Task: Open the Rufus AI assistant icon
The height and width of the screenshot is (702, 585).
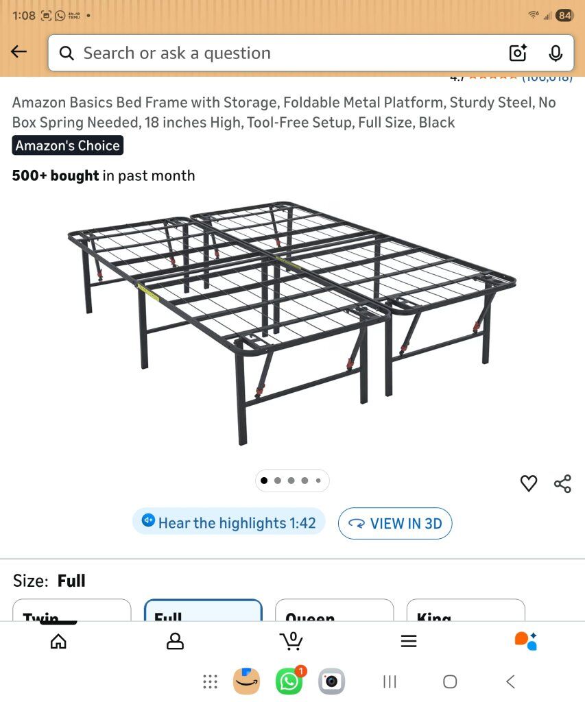Action: 525,641
